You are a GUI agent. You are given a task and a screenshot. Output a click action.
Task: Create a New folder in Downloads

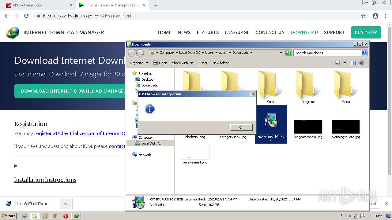tap(221, 63)
